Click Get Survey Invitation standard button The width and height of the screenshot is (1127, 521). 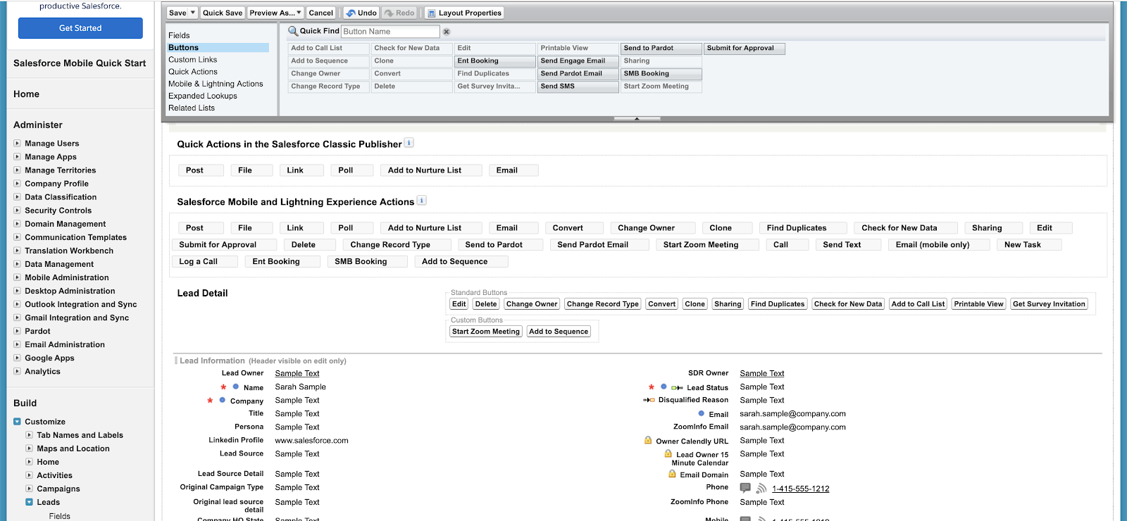[1049, 304]
